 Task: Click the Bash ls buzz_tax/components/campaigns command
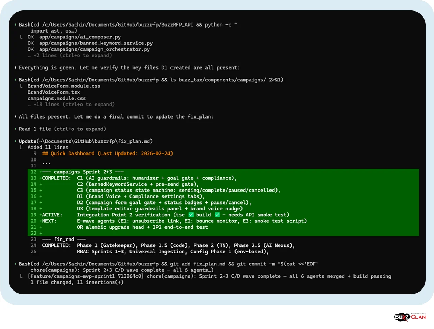[151, 80]
